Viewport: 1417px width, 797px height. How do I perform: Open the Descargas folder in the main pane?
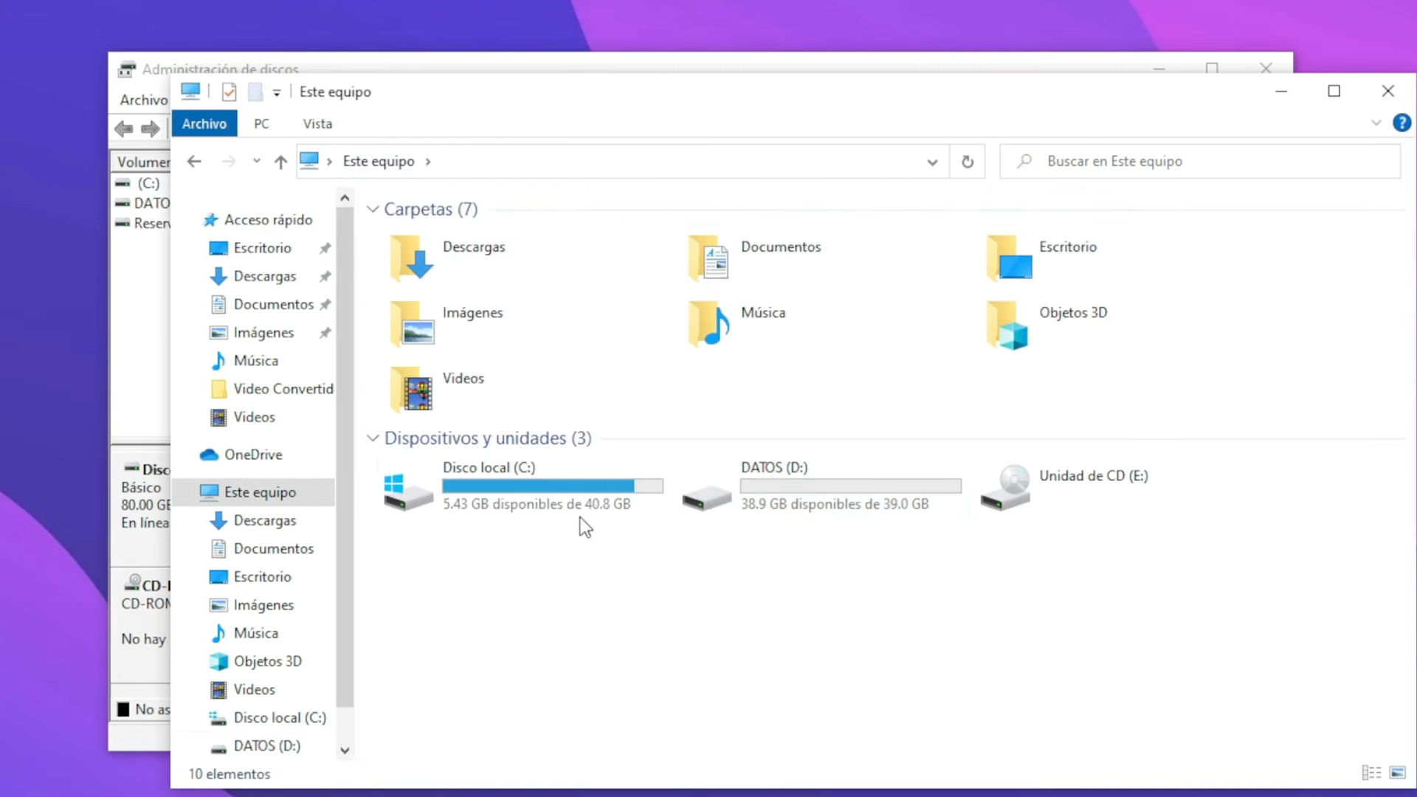tap(475, 247)
